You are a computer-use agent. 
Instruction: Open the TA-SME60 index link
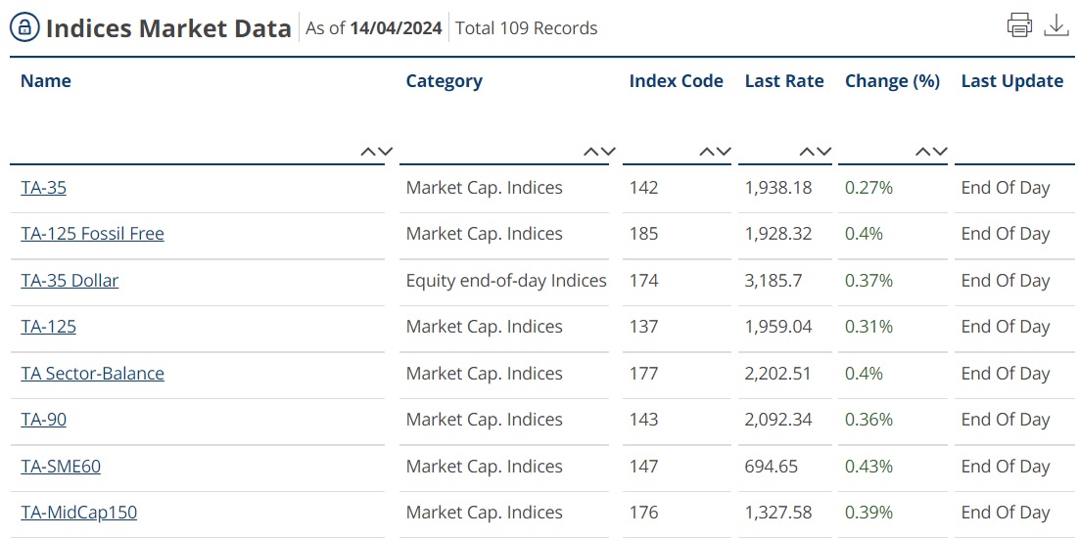pos(61,467)
